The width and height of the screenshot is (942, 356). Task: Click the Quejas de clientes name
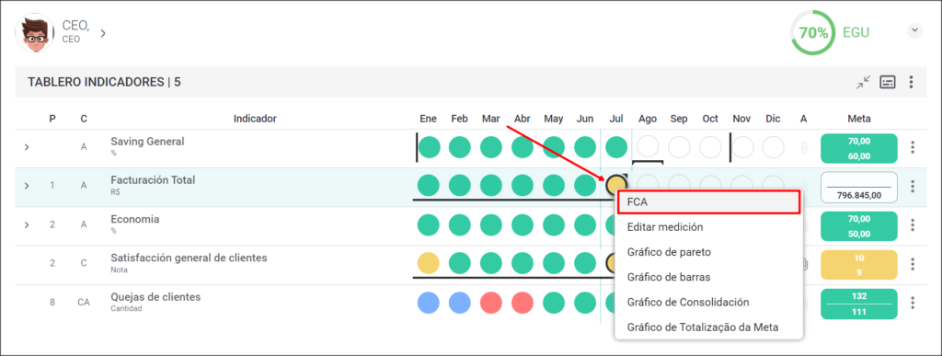coord(155,297)
